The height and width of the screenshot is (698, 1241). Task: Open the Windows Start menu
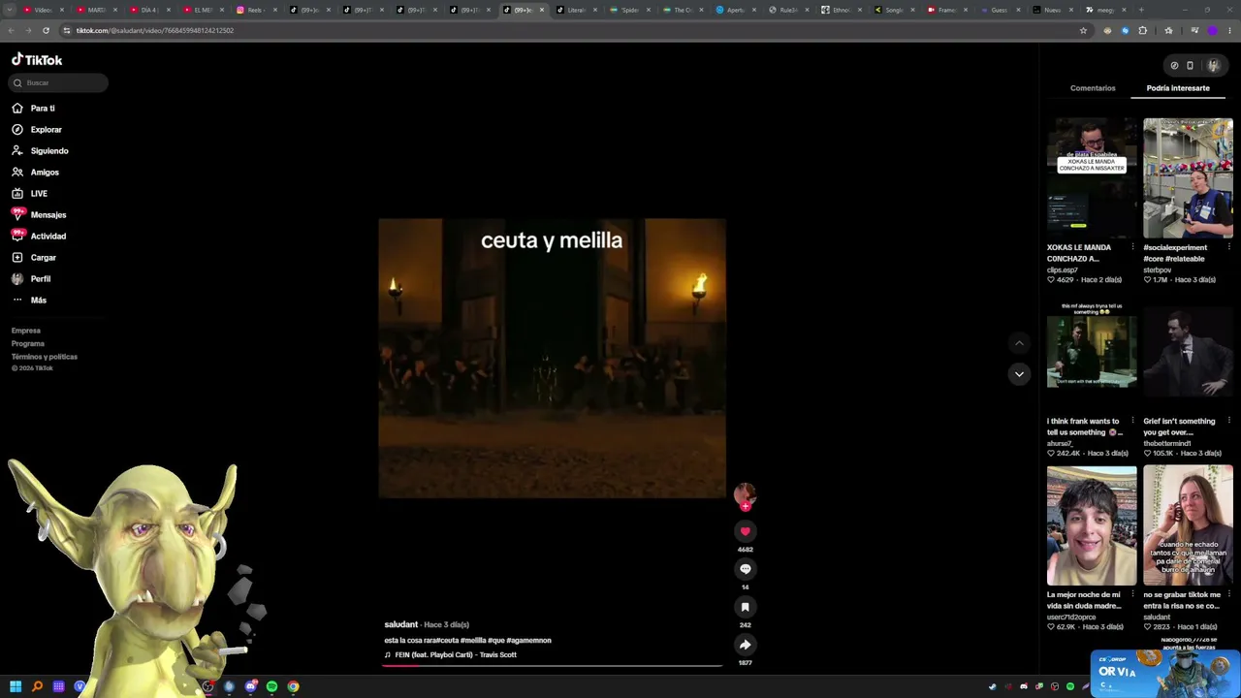[16, 686]
